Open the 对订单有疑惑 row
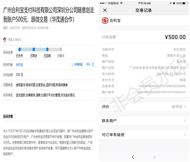Image resolution: width=190 pixels, height=162 pixels. pos(144,135)
